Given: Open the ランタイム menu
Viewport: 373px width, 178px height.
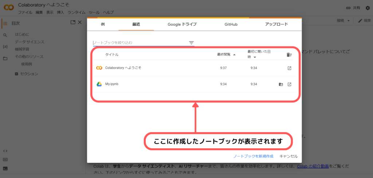Looking at the screenshot, I should [x=76, y=13].
